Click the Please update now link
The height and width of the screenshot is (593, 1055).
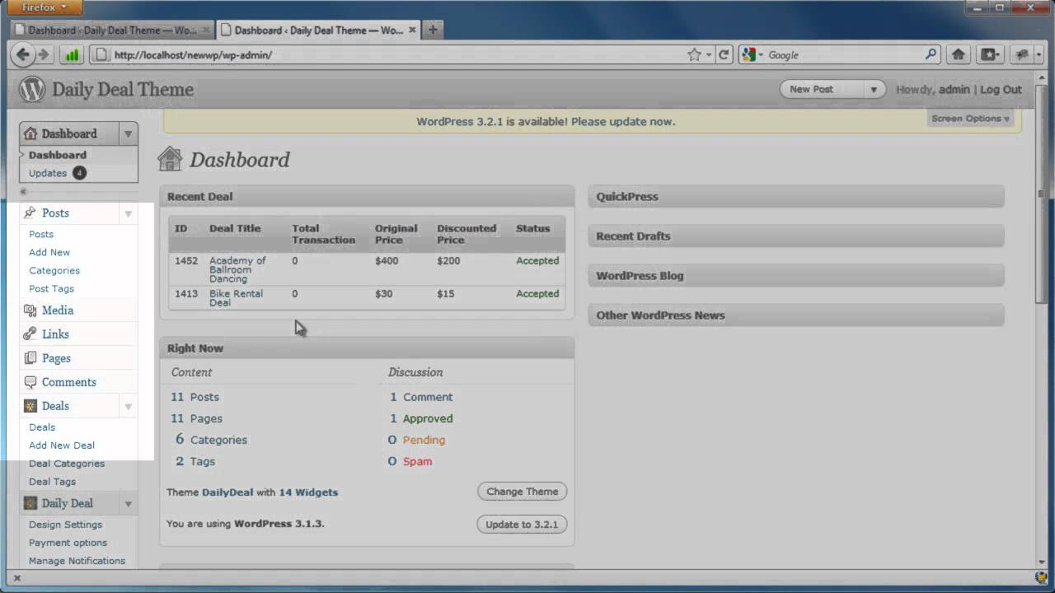tap(623, 122)
